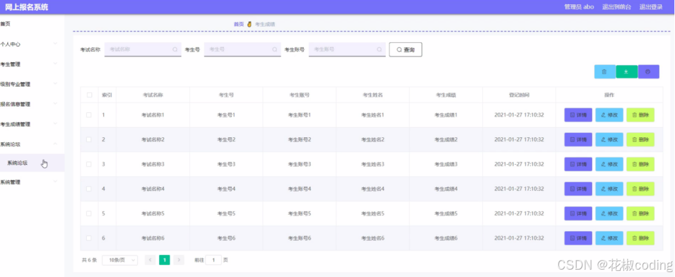Viewport: 675px width, 277px height.
Task: Click cell 考生号4
Action: tap(226, 189)
